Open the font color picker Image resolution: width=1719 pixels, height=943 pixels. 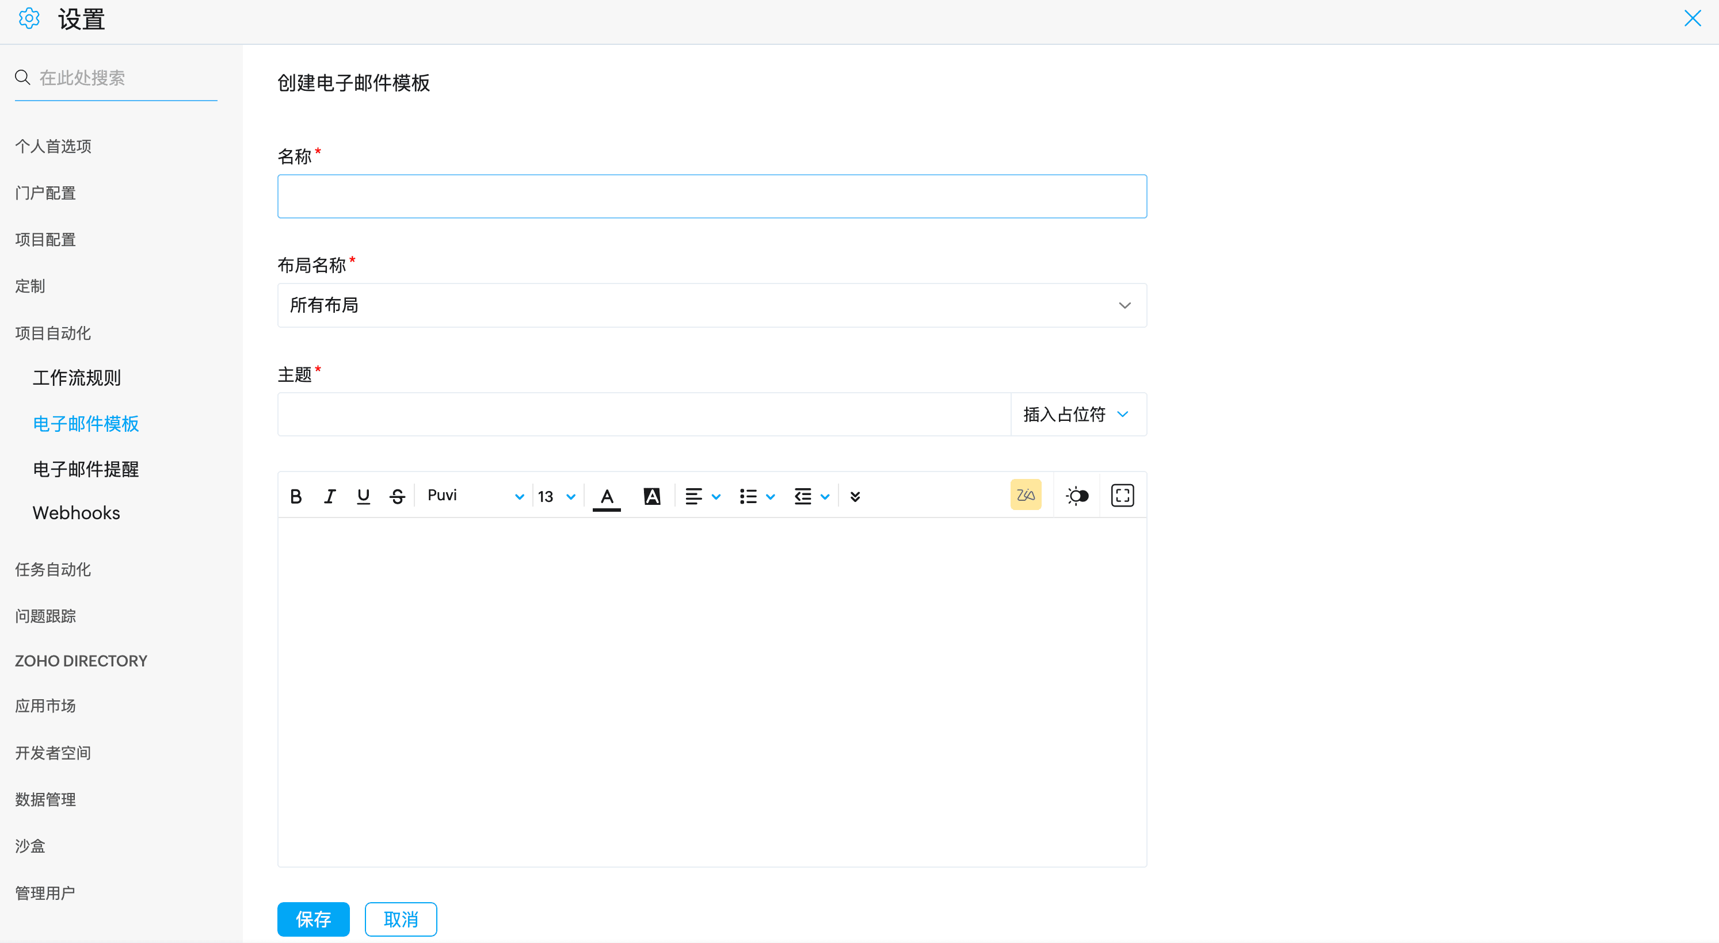click(x=607, y=497)
